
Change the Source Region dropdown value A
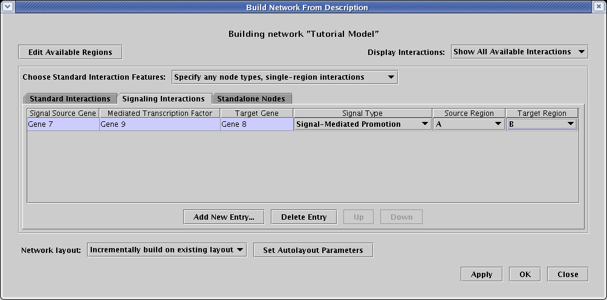pyautogui.click(x=469, y=124)
